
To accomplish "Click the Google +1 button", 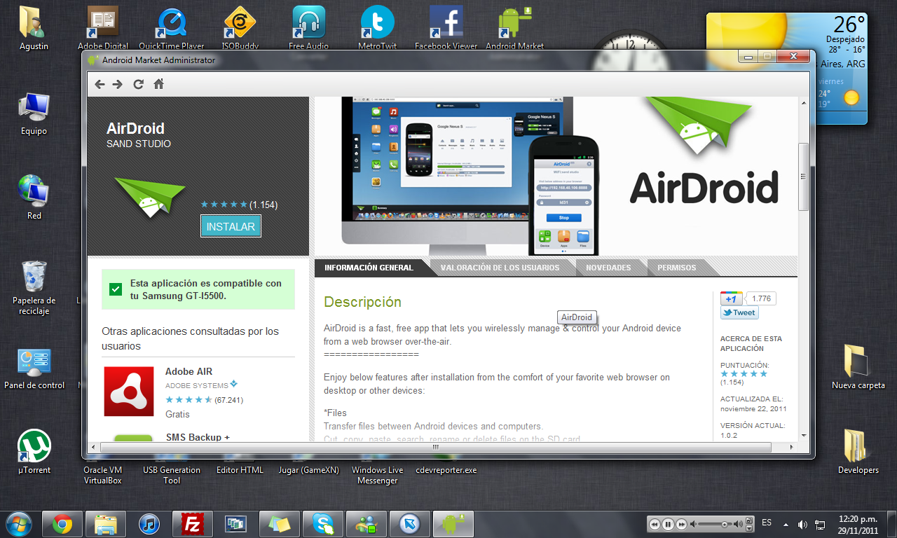I will click(x=731, y=298).
